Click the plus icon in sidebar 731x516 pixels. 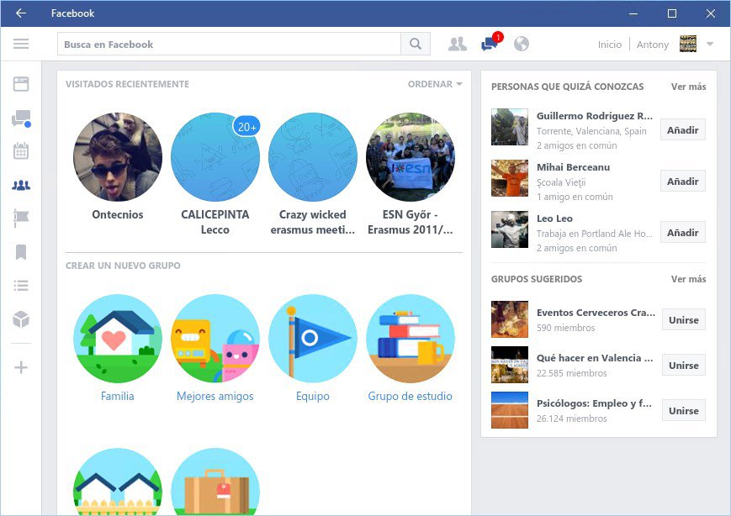pos(21,367)
